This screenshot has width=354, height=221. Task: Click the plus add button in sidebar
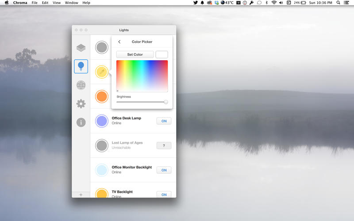(81, 194)
